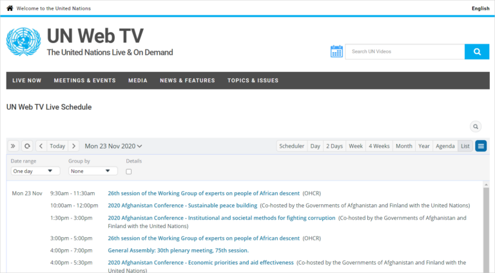495x273 pixels.
Task: Open the blue hamburger menu icon
Action: click(x=481, y=146)
